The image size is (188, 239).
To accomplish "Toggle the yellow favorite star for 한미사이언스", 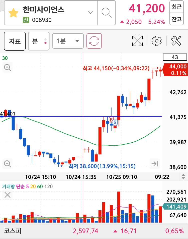I will pyautogui.click(x=13, y=13).
